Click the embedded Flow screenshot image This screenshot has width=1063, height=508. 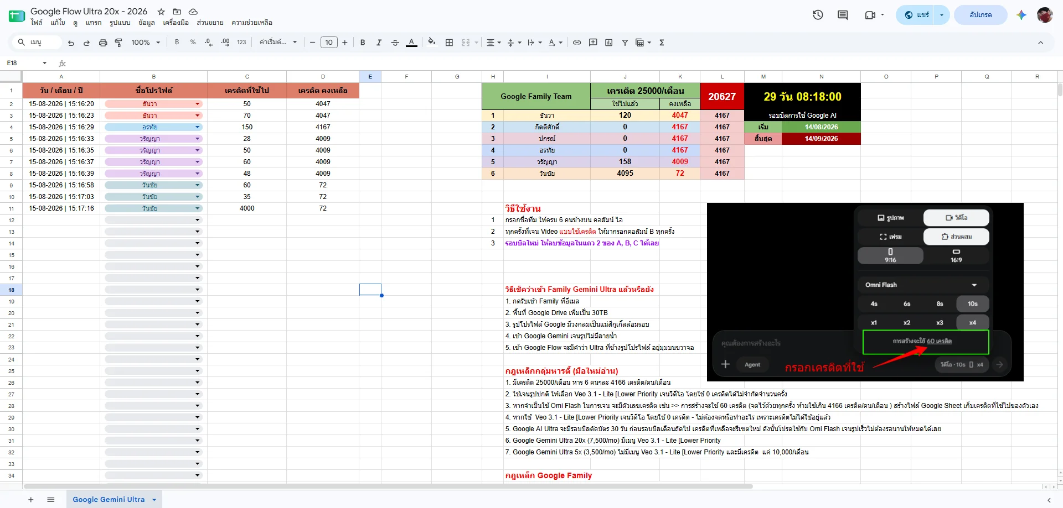(x=865, y=292)
